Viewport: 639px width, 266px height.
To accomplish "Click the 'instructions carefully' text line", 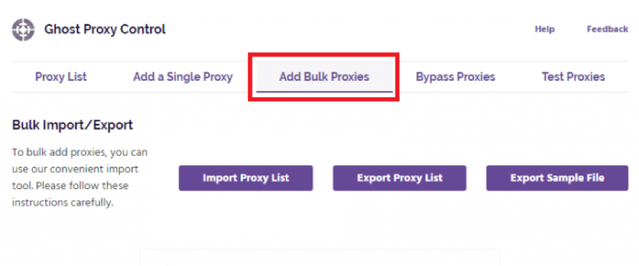I will click(x=63, y=203).
